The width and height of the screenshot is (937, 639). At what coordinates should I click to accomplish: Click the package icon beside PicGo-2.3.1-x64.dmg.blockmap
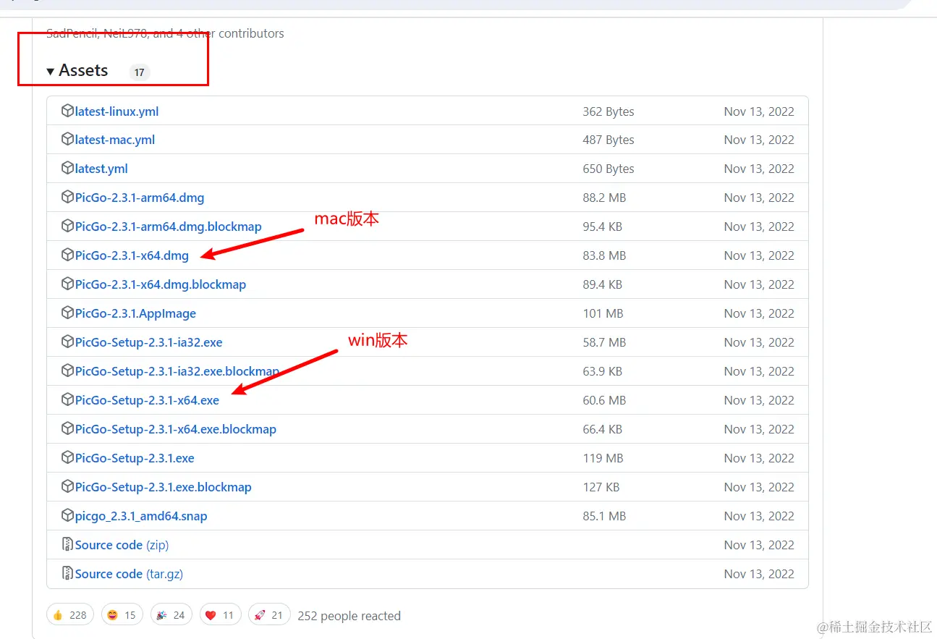pos(67,284)
